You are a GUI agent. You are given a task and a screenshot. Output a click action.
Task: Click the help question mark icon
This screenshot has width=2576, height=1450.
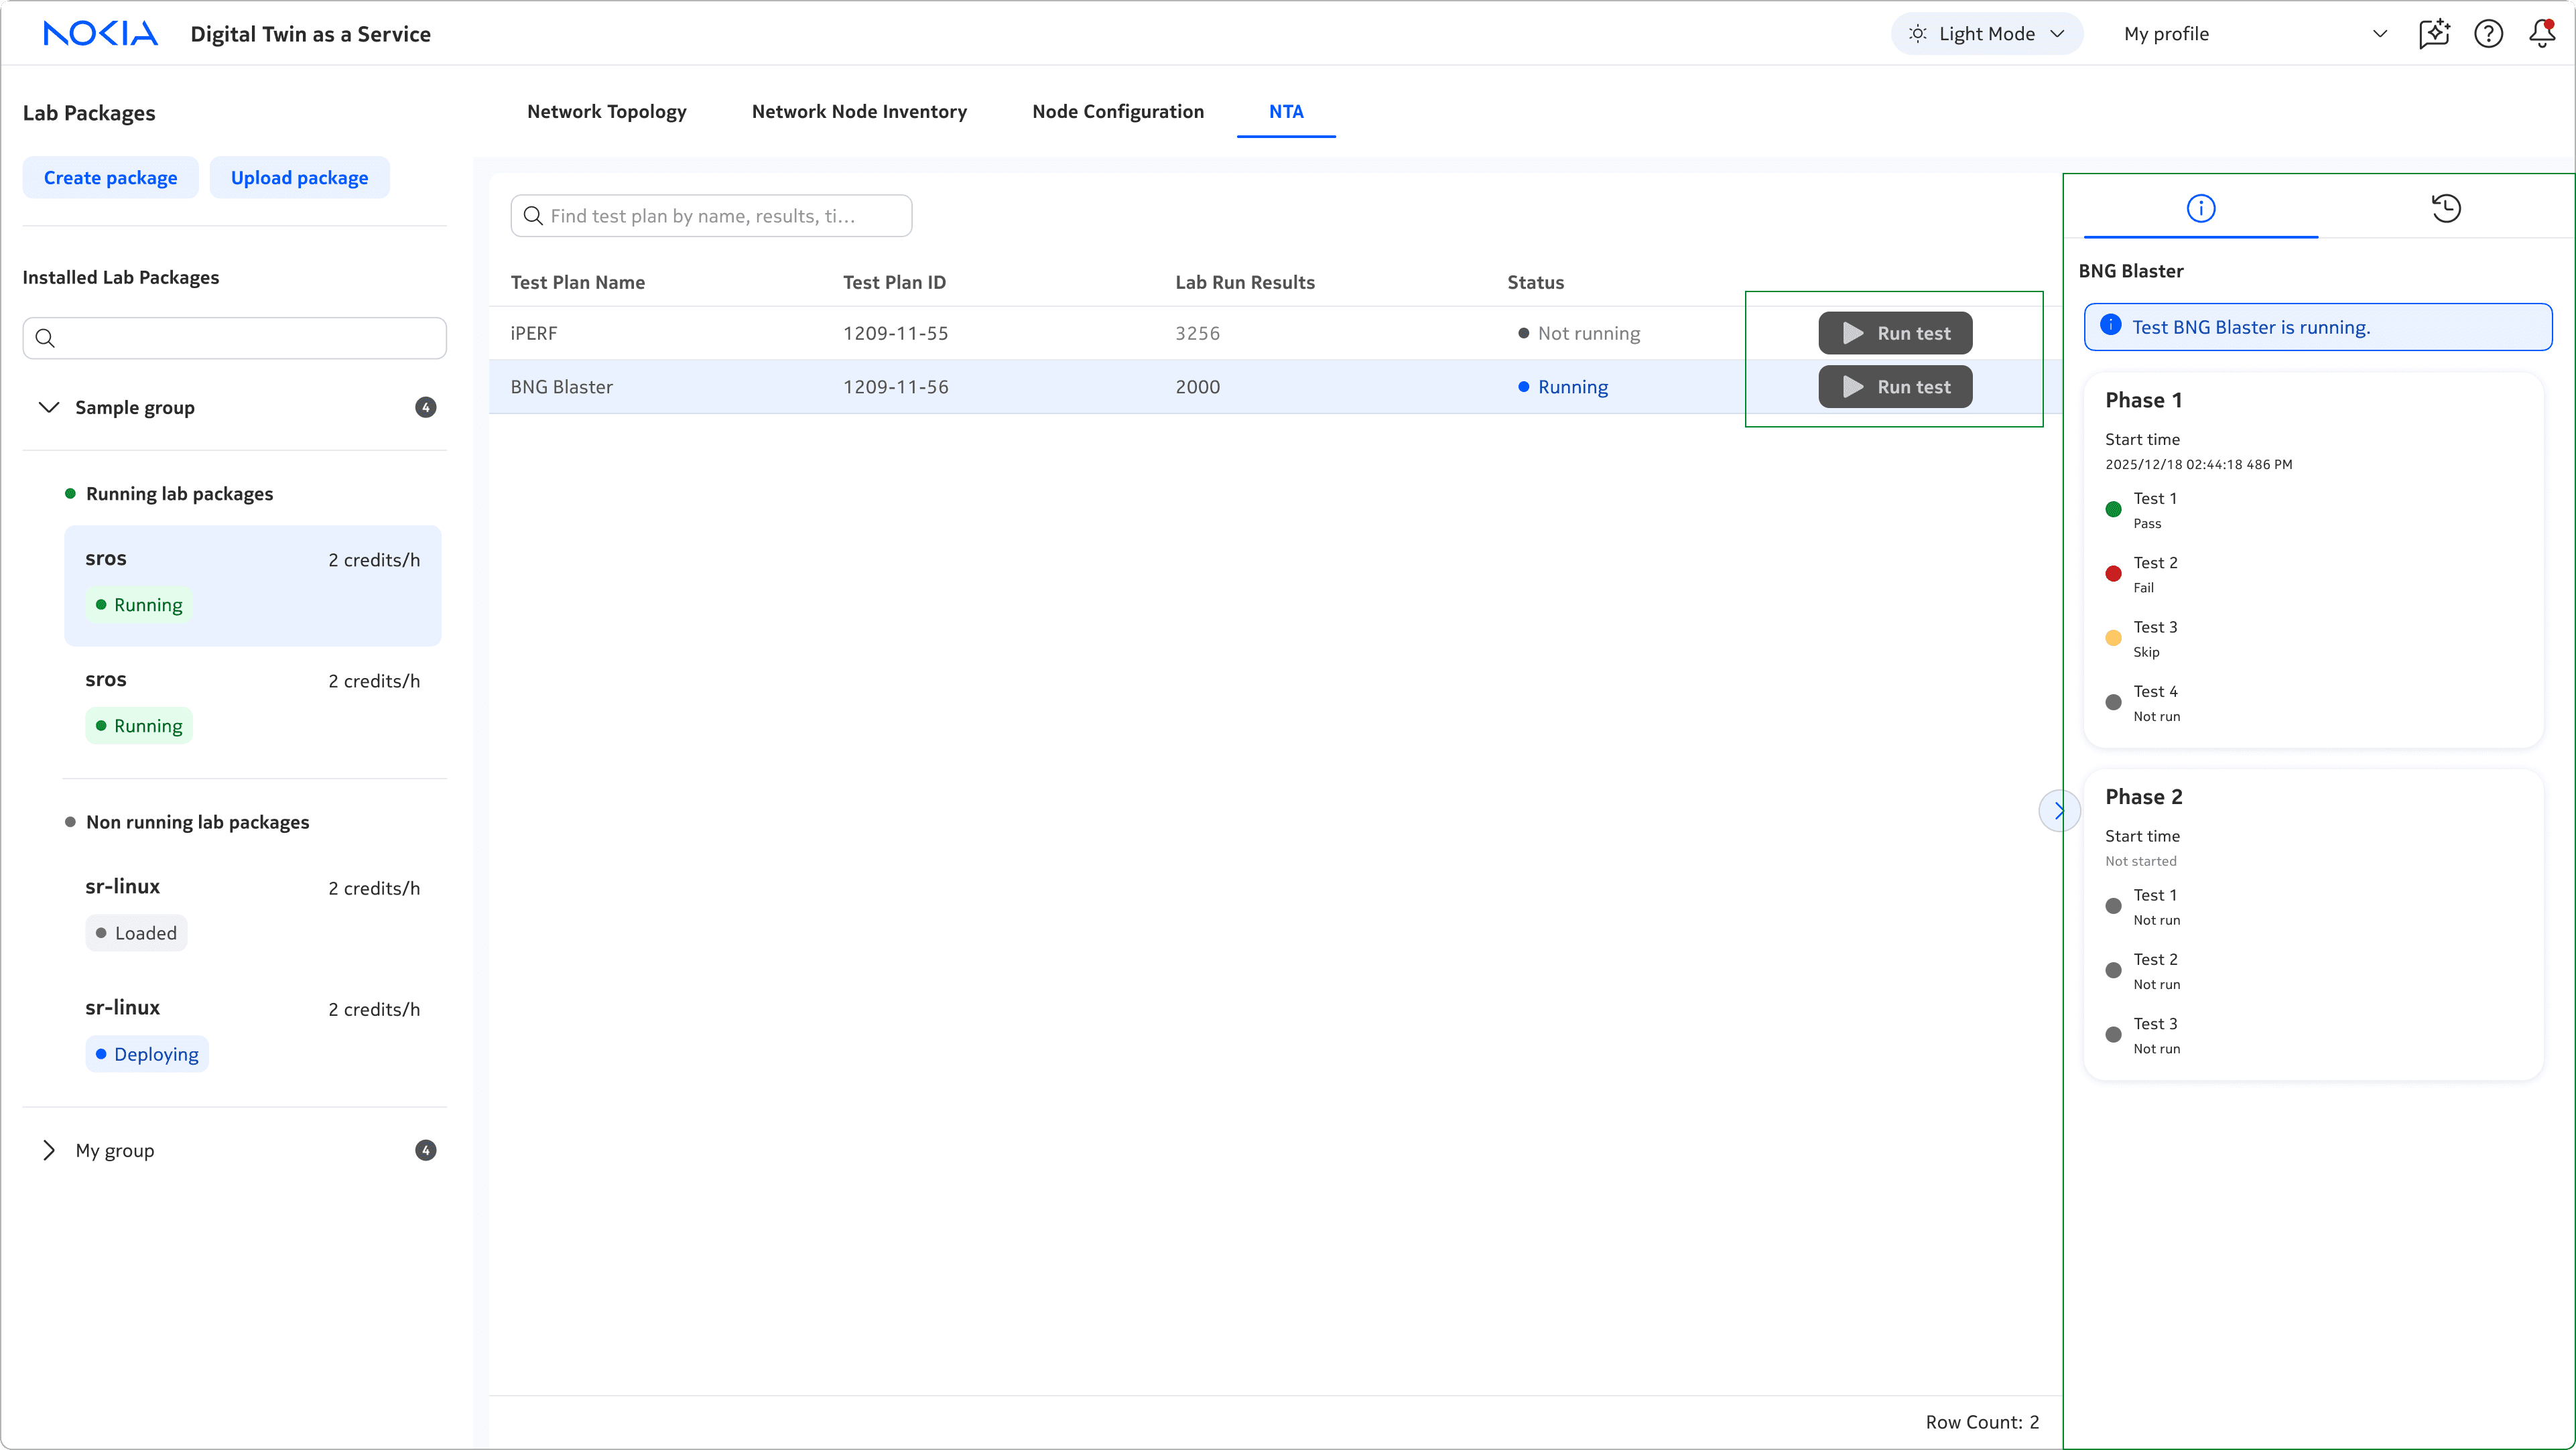click(x=2487, y=34)
